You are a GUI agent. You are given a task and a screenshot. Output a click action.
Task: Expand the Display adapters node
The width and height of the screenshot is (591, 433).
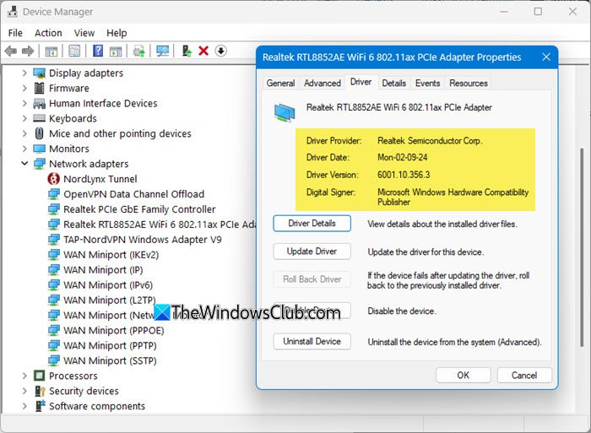click(x=24, y=73)
